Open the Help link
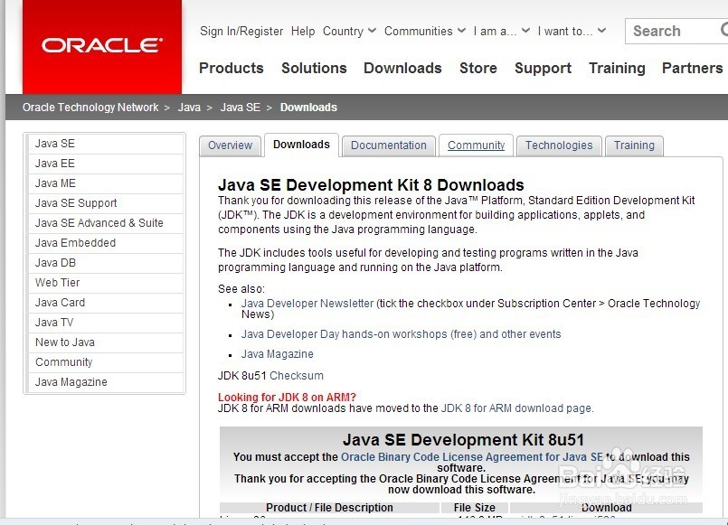 coord(303,31)
